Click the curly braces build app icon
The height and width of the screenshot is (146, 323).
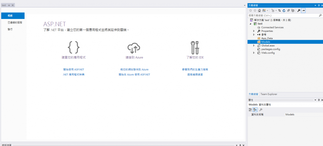pyautogui.click(x=73, y=47)
